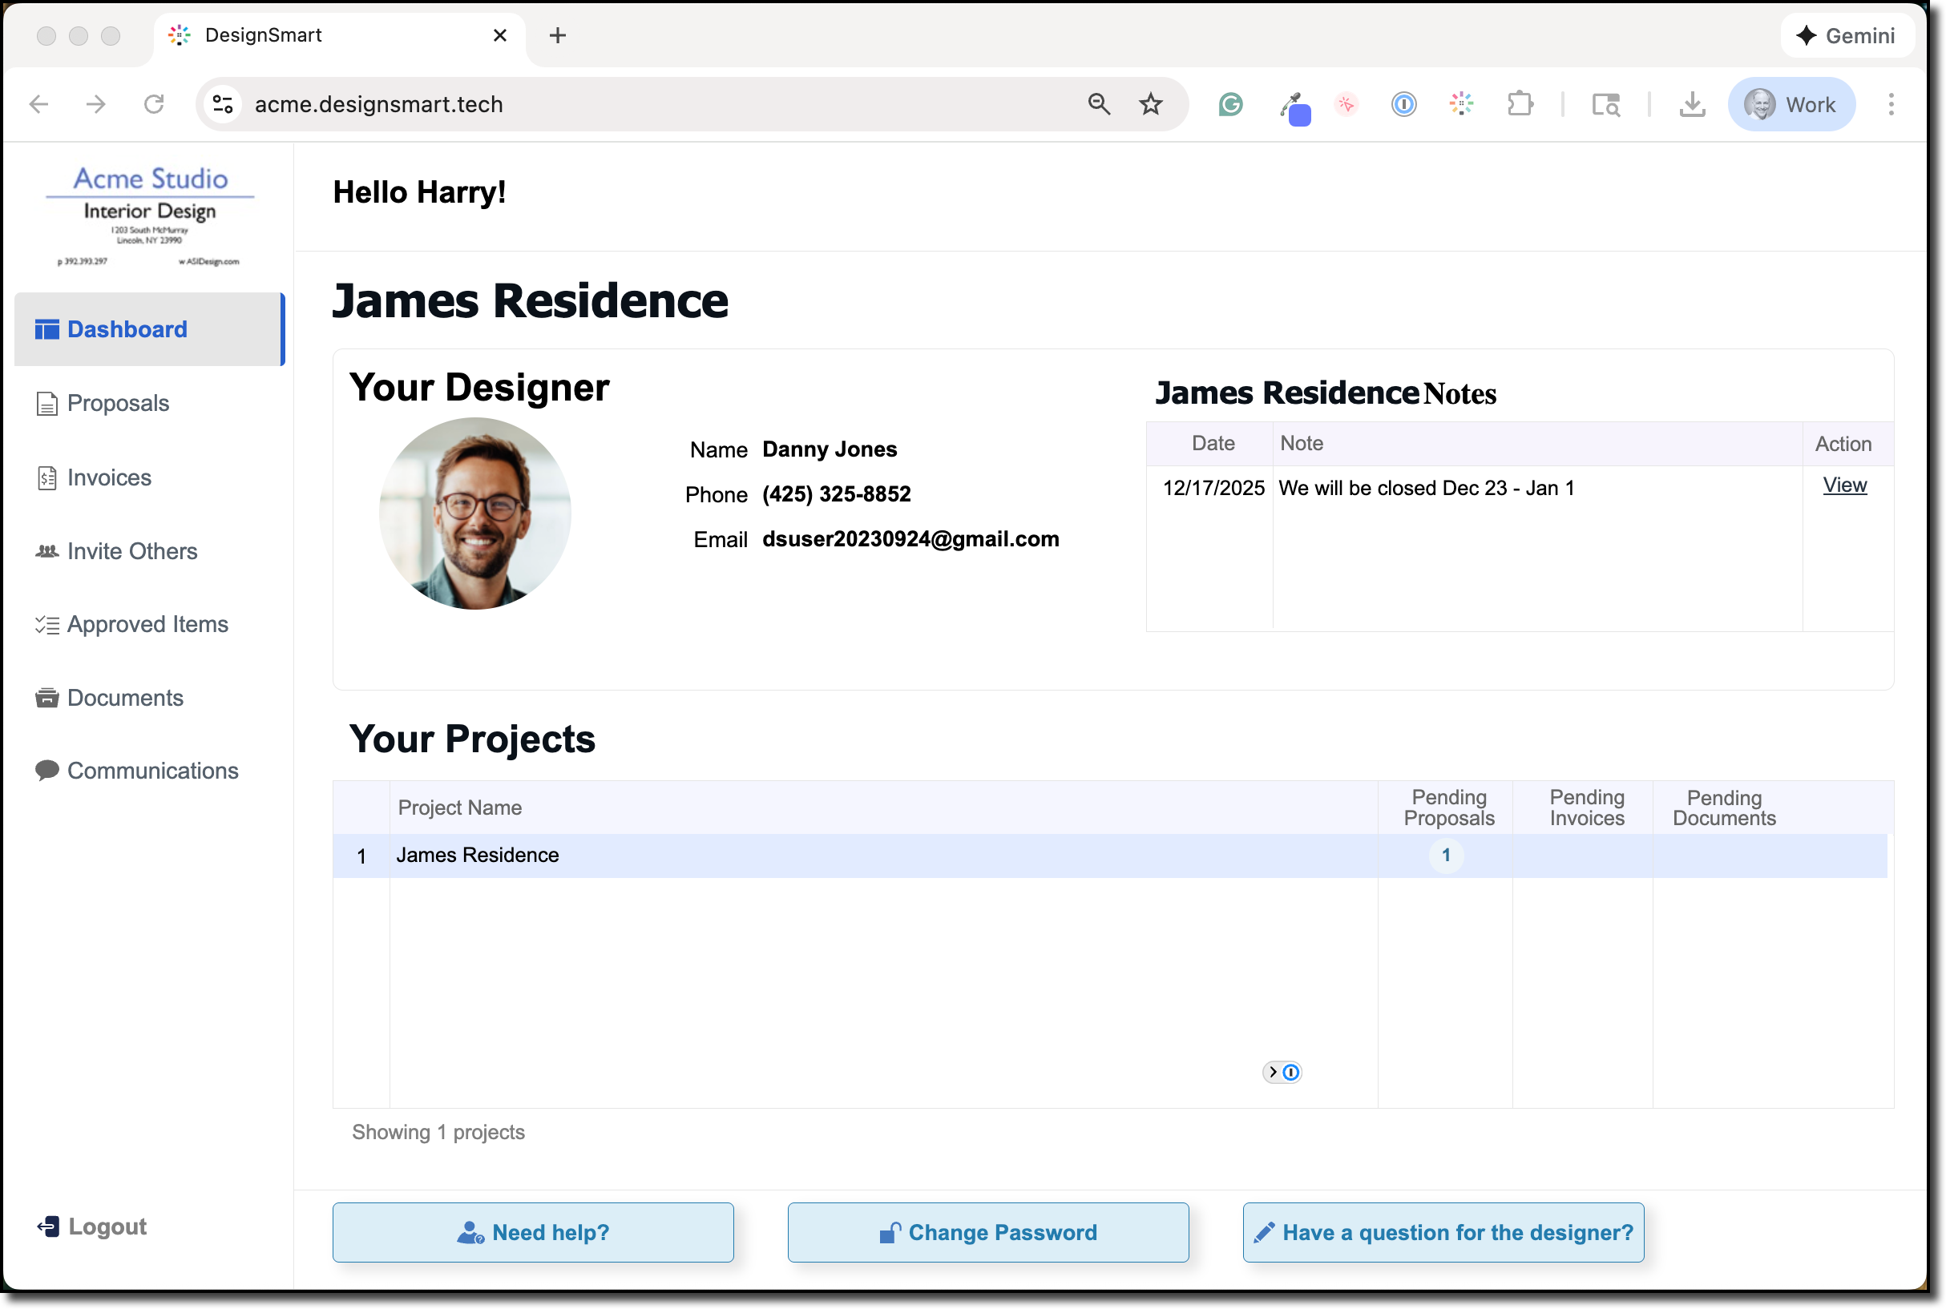Expand the 1Password inline popup chevron

(1273, 1072)
